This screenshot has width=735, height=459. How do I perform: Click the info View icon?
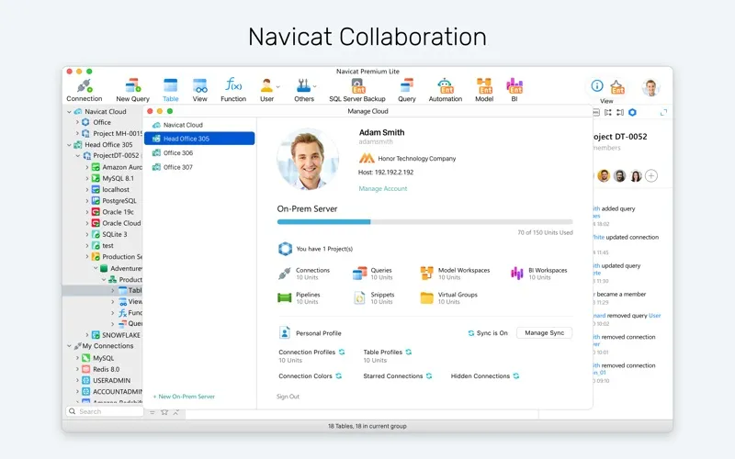tap(596, 85)
